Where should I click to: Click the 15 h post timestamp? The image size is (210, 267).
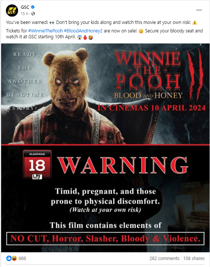[24, 14]
